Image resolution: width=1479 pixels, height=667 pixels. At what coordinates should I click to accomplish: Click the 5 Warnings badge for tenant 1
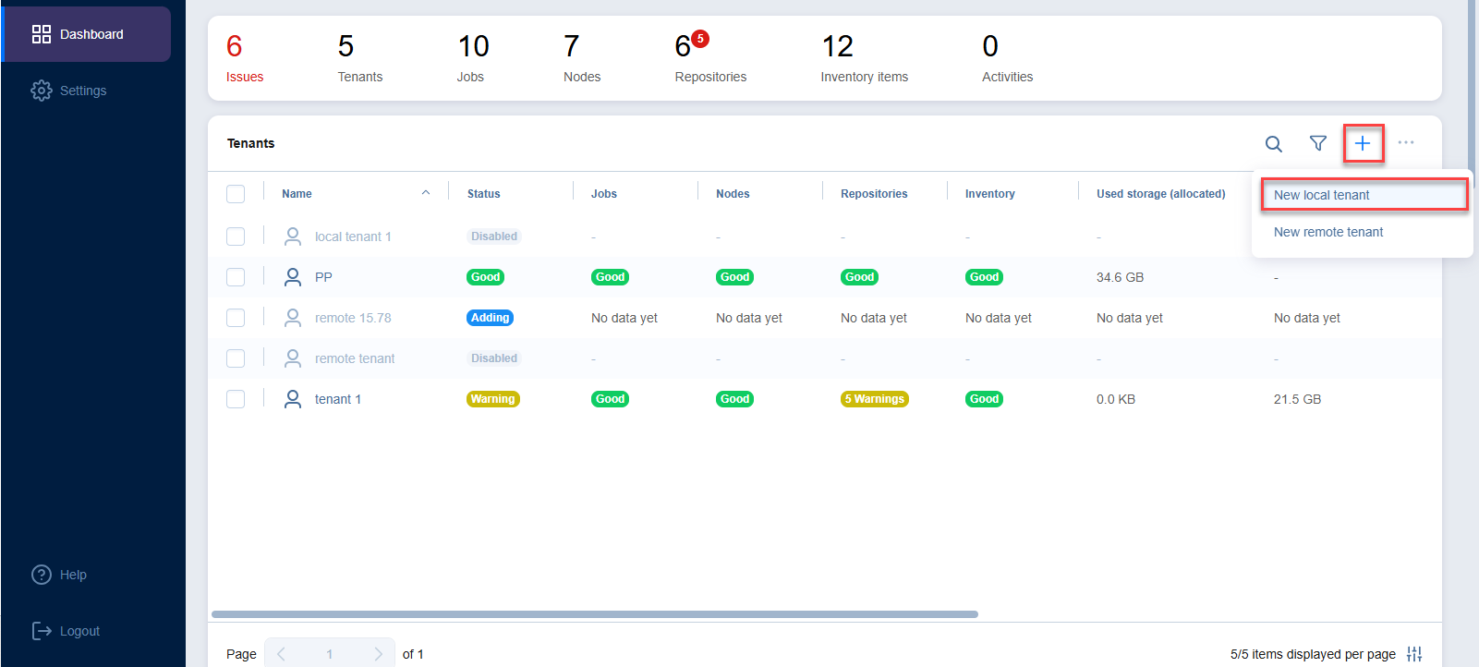[874, 399]
